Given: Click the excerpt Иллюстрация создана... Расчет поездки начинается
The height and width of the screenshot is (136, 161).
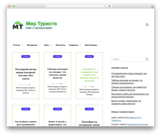Looking at the screenshot, I should [x=58, y=89].
